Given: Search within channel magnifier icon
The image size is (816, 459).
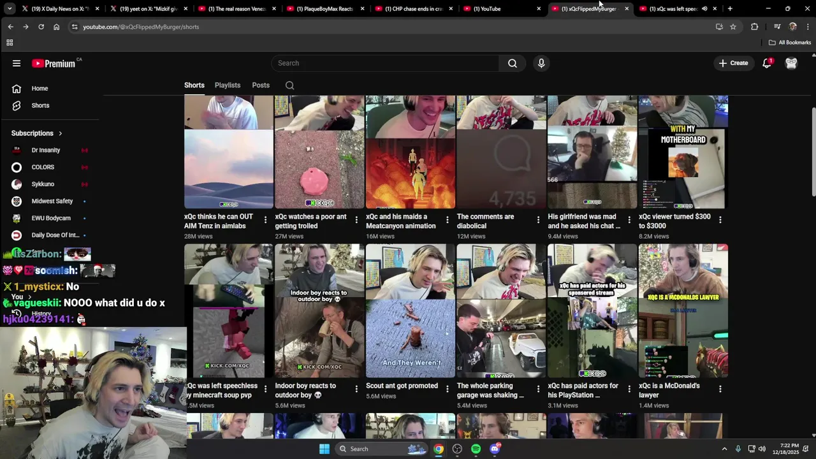Looking at the screenshot, I should pyautogui.click(x=290, y=85).
